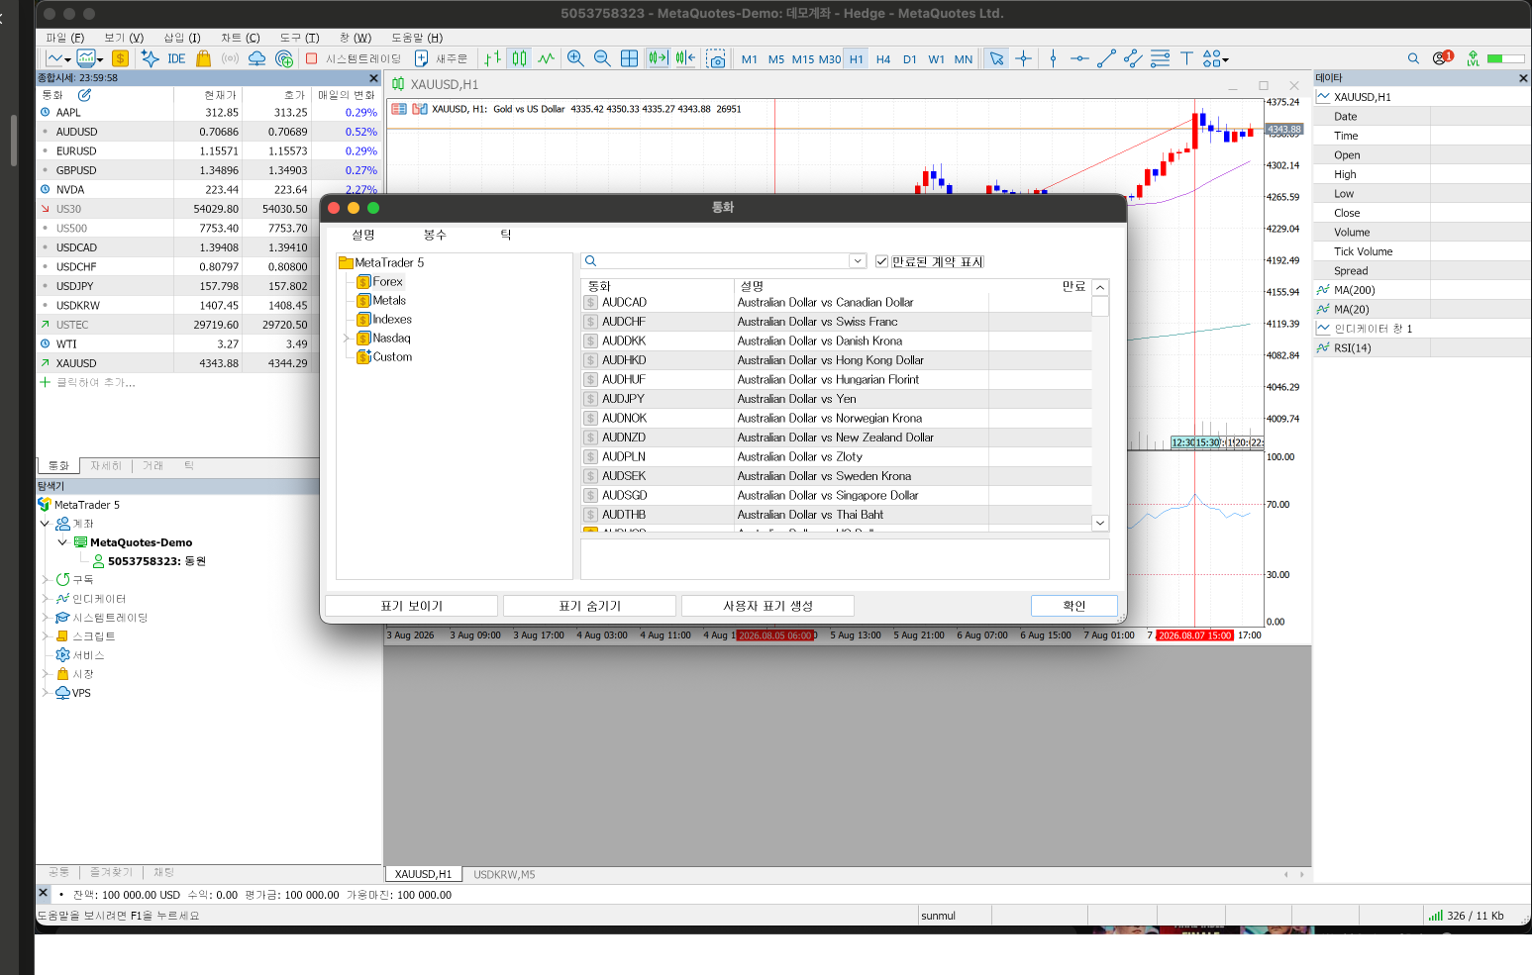Collapse the MetaQuotes-Demo node
Viewport: 1532px width, 975px height.
62,542
